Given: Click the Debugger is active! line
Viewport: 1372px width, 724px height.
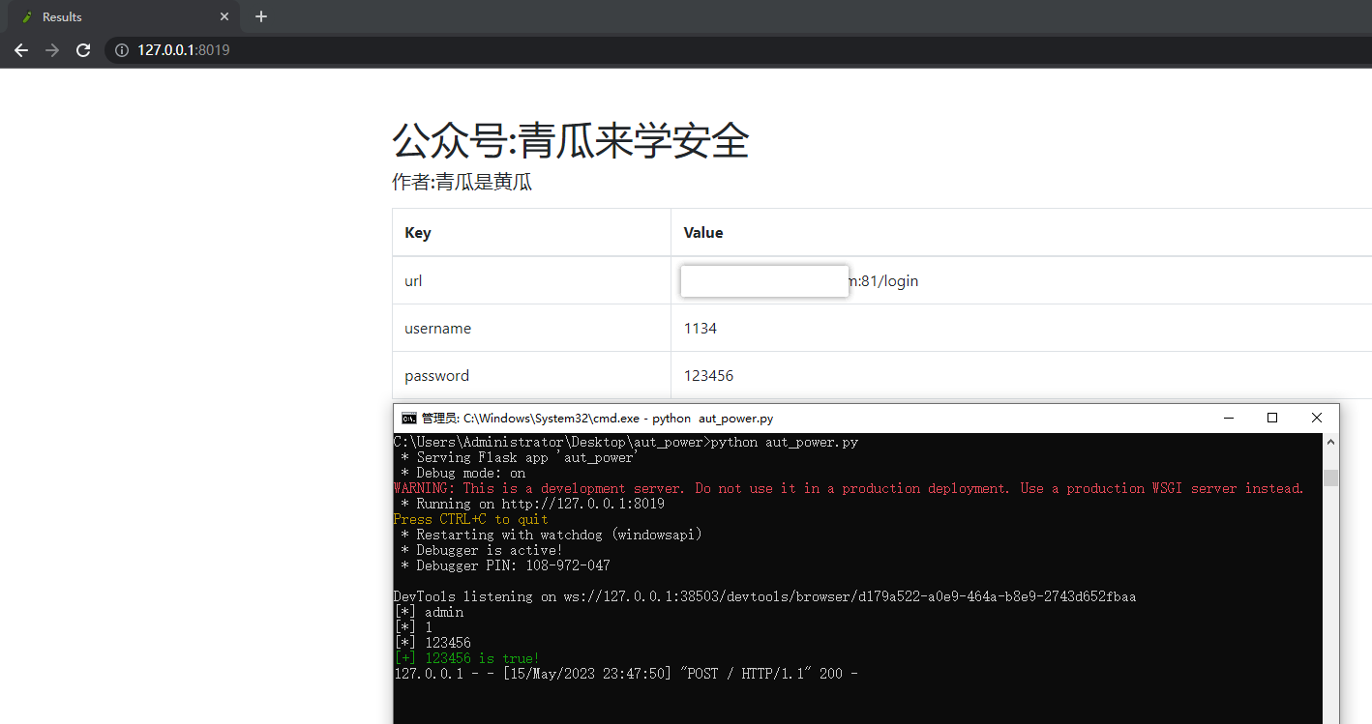Looking at the screenshot, I should click(482, 550).
